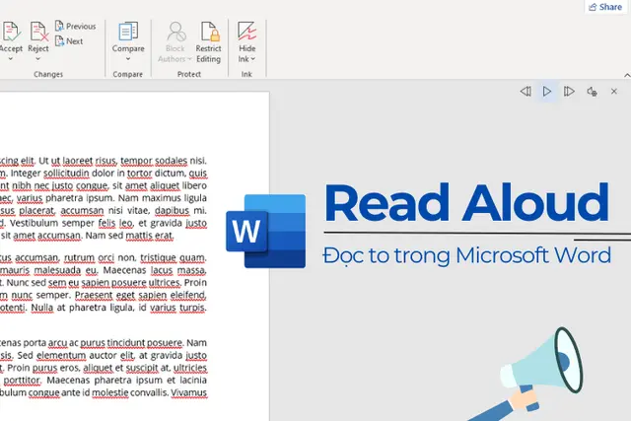The image size is (631, 421).
Task: Click the Block Authors icon
Action: [175, 32]
